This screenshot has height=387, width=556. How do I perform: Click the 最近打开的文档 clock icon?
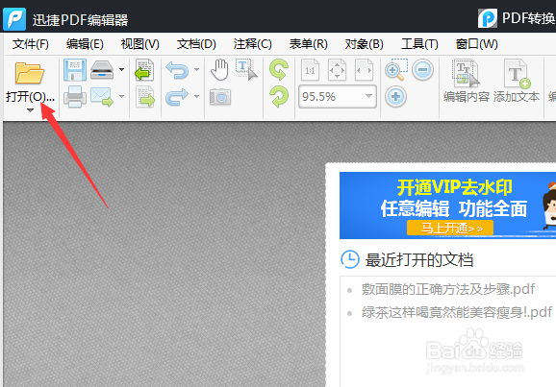(x=350, y=259)
